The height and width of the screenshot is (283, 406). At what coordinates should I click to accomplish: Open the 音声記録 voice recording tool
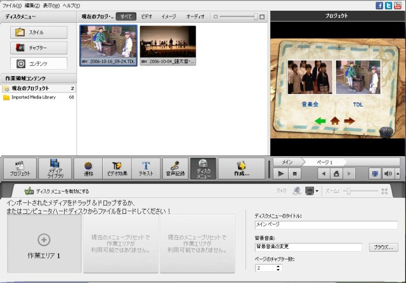coord(177,169)
